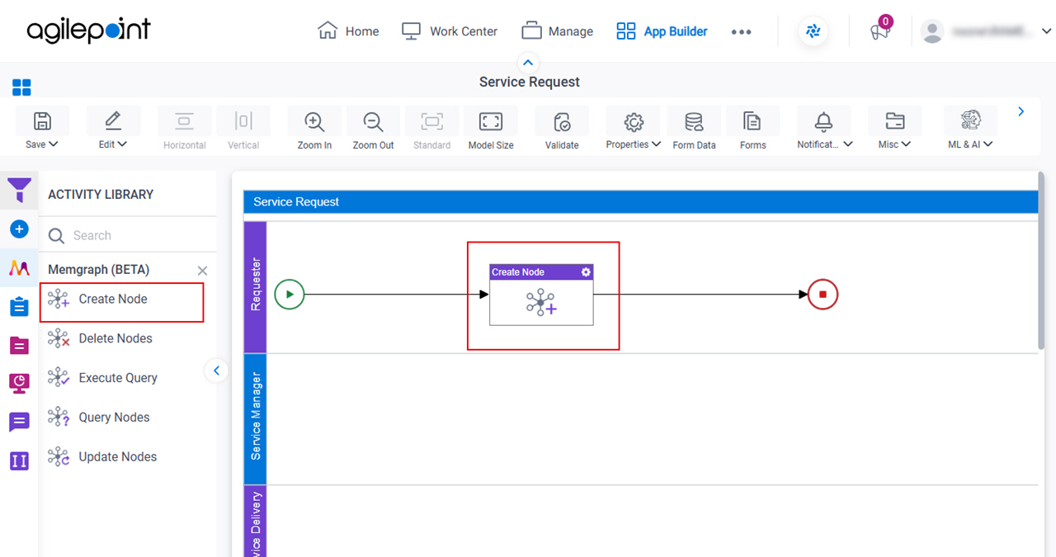Close the Memgraph (BETA) category
This screenshot has width=1056, height=557.
203,271
